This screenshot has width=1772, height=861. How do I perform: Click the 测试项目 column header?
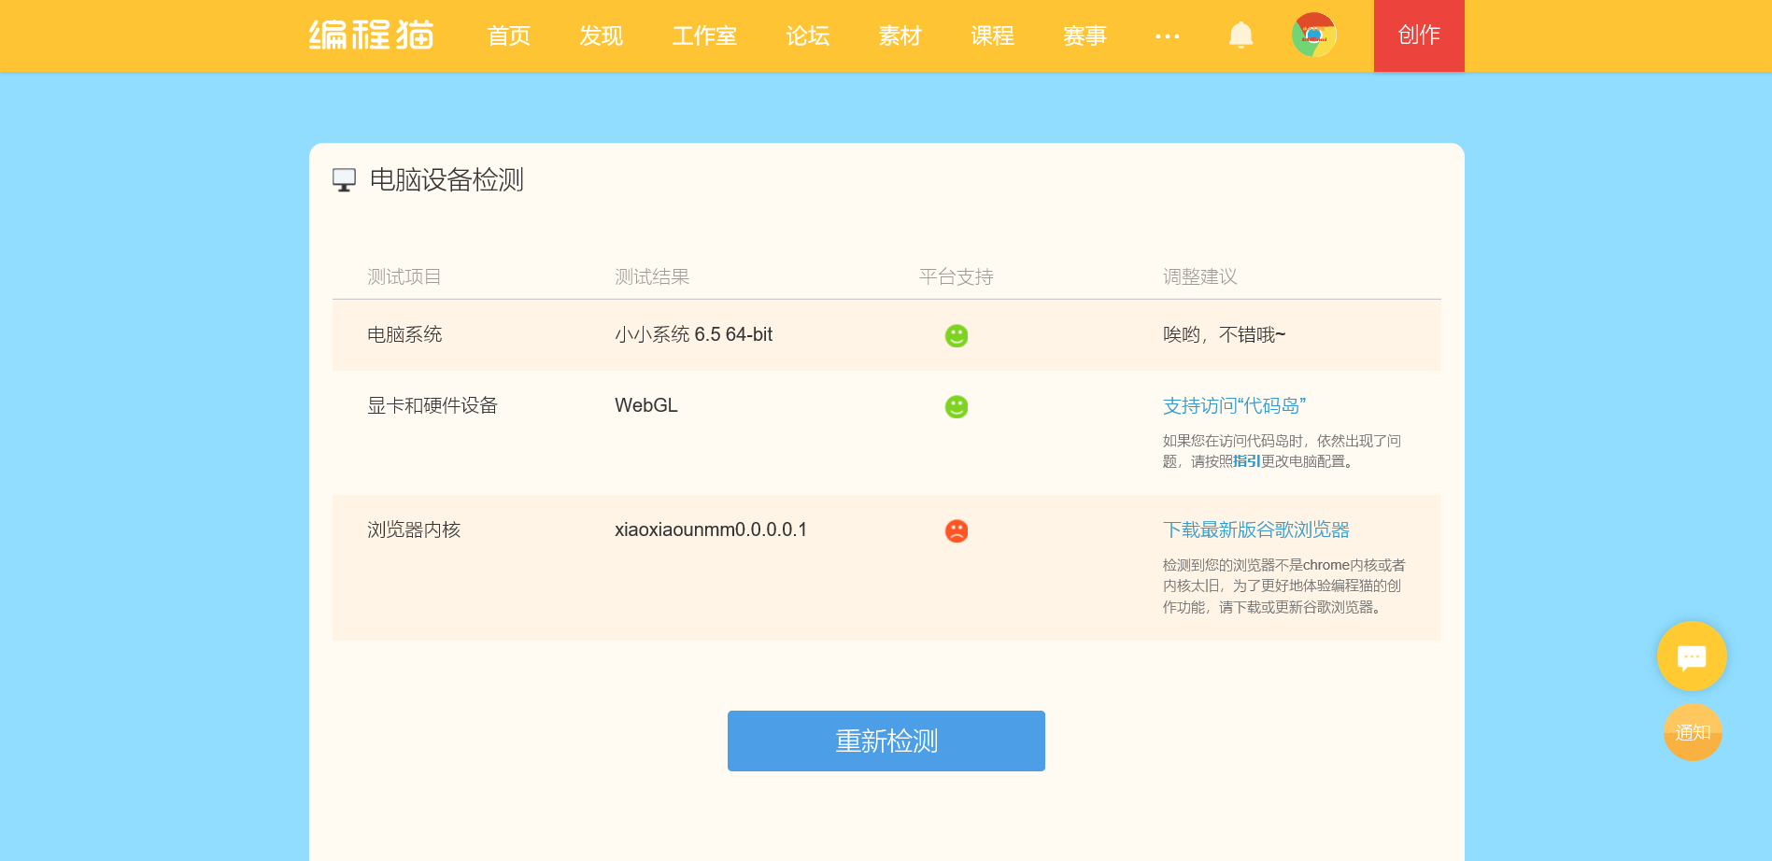(404, 276)
